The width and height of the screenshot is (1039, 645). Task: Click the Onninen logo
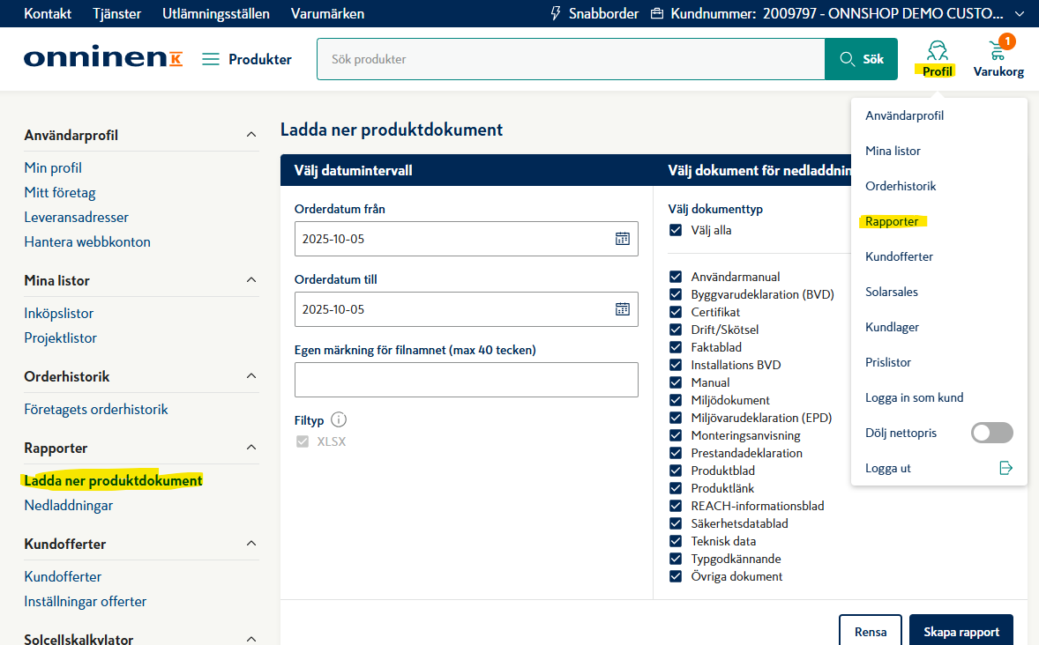click(102, 57)
